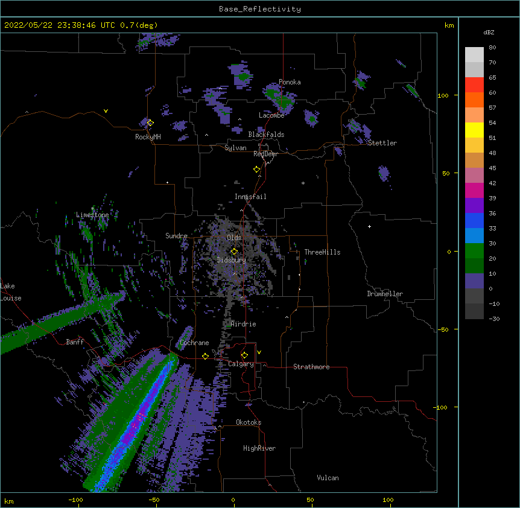Click the yellow diamond marker south of RedDeer

(x=256, y=170)
